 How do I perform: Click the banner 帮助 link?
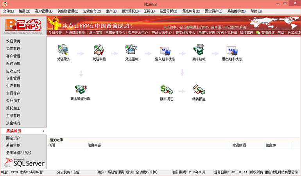[280, 33]
